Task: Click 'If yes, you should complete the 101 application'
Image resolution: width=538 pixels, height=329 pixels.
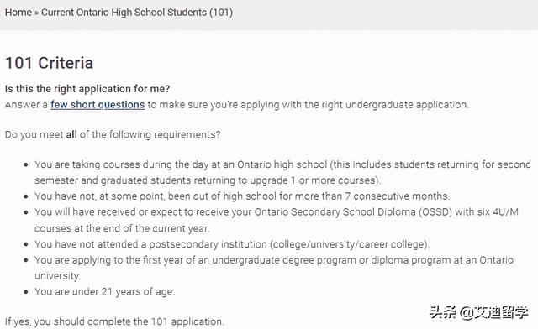Action: (114, 321)
